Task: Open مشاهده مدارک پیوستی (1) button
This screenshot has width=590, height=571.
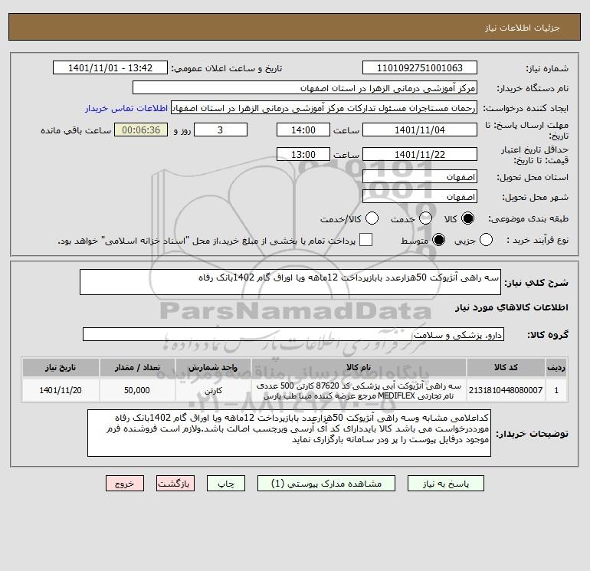Action: 326,484
